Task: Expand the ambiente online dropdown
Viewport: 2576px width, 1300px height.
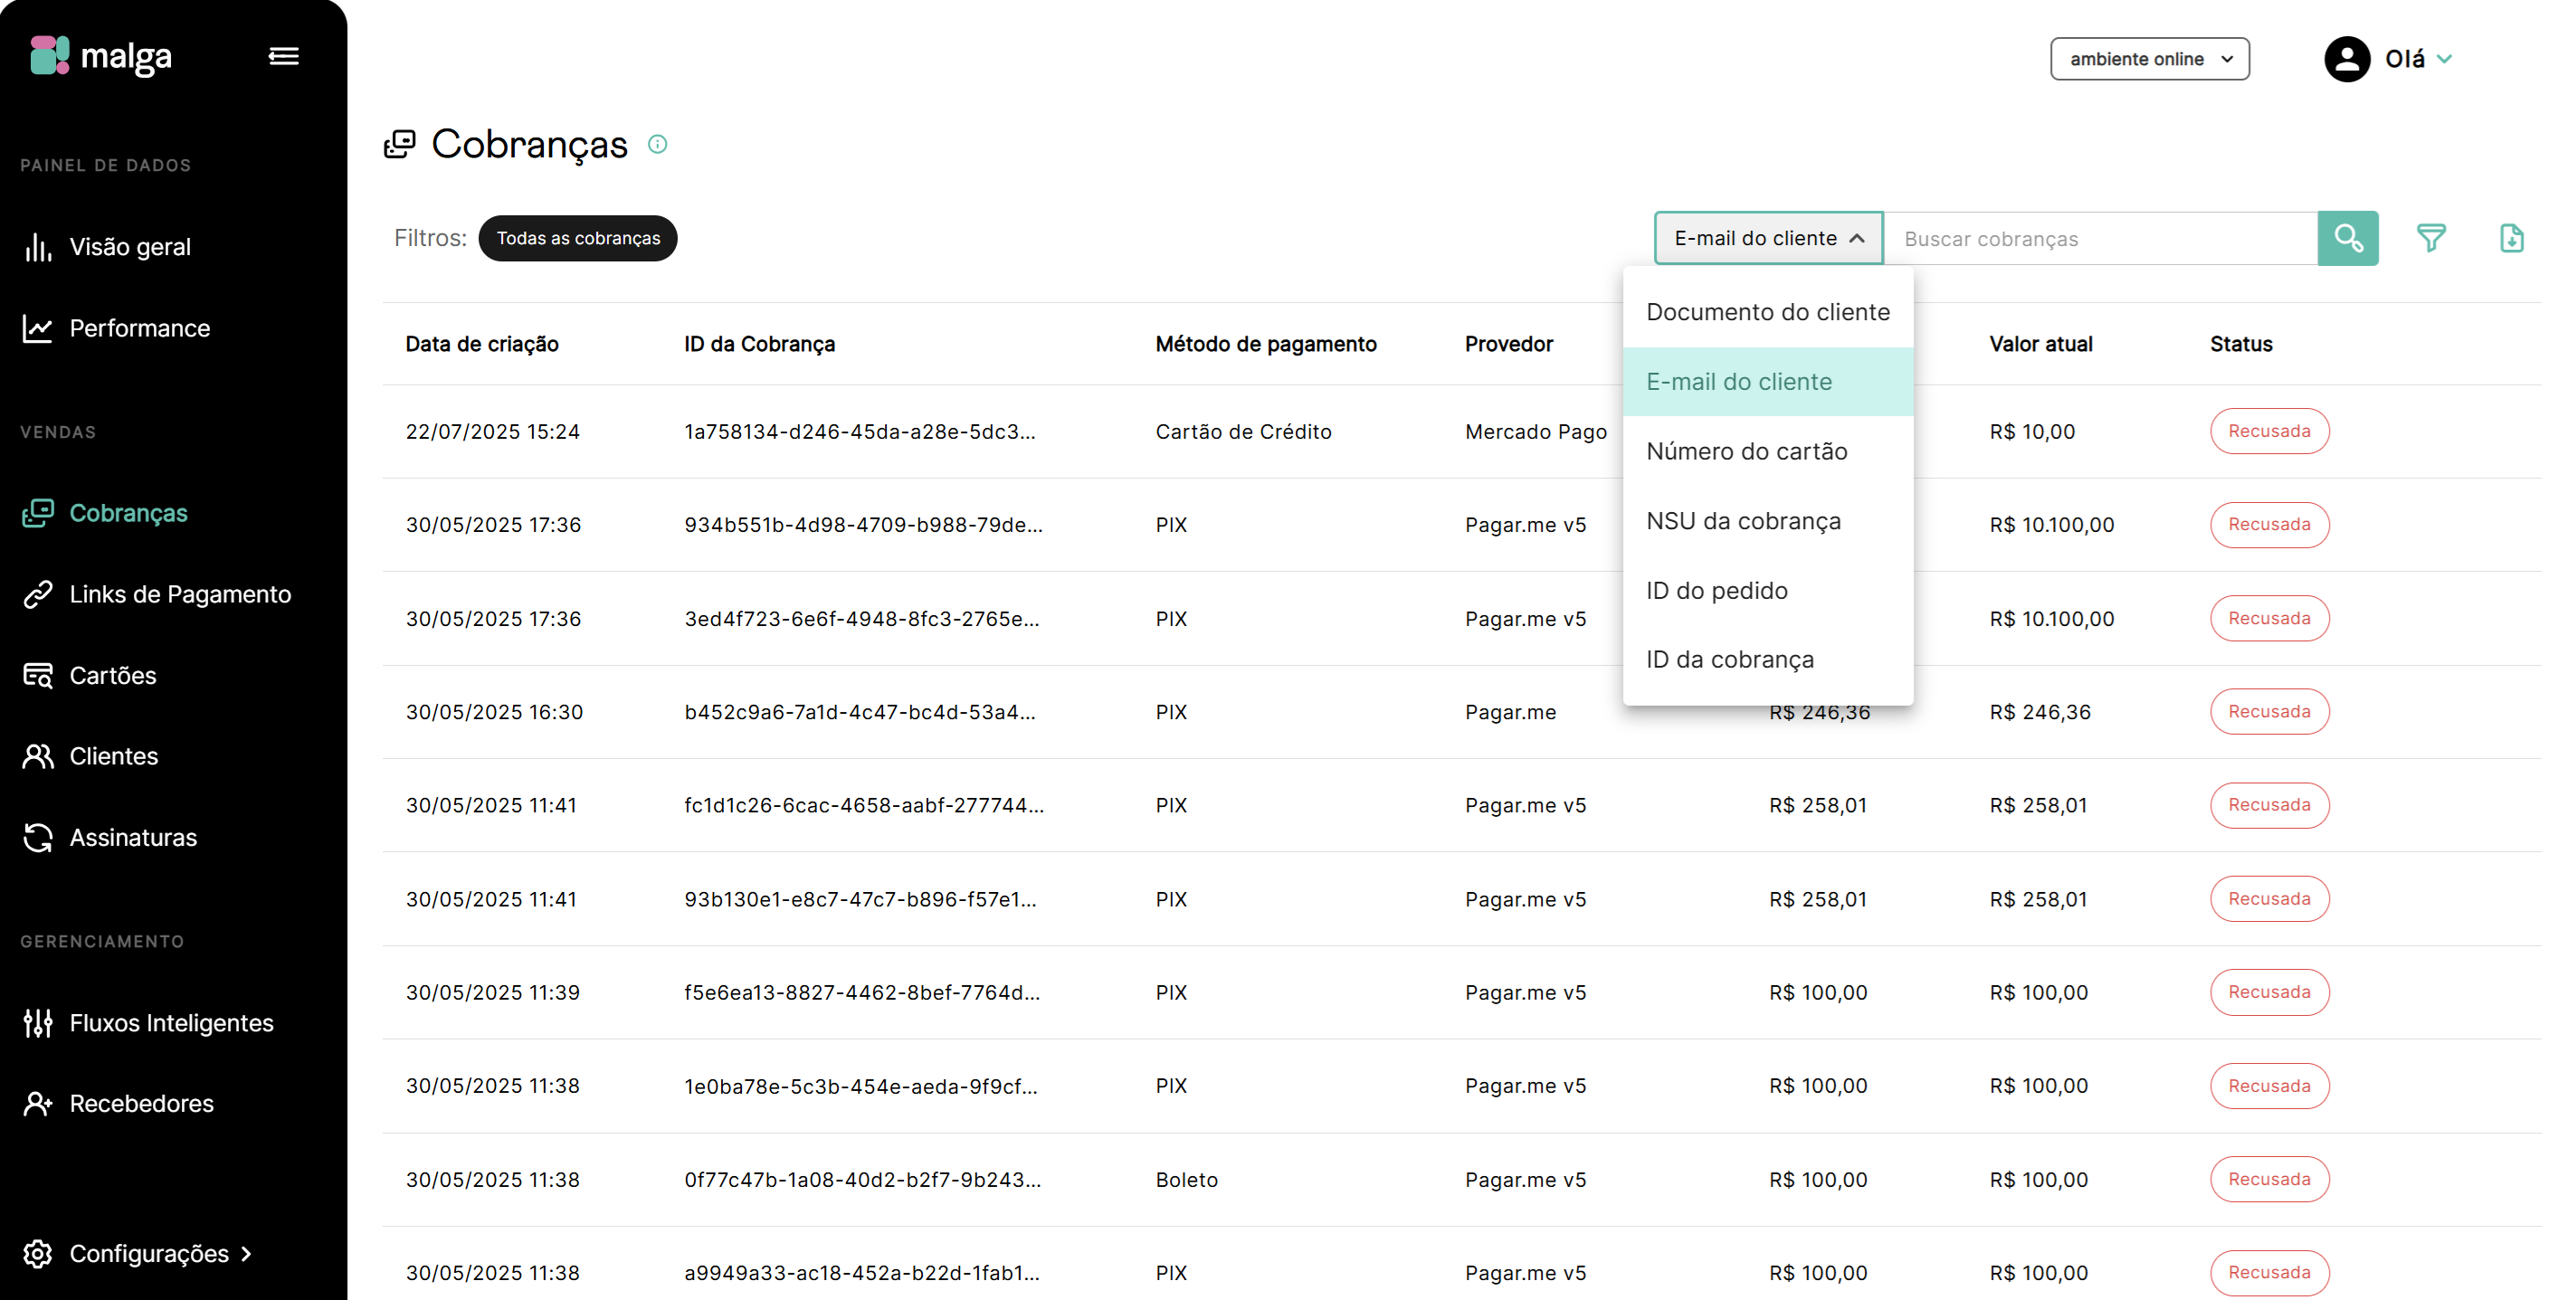Action: (2149, 59)
